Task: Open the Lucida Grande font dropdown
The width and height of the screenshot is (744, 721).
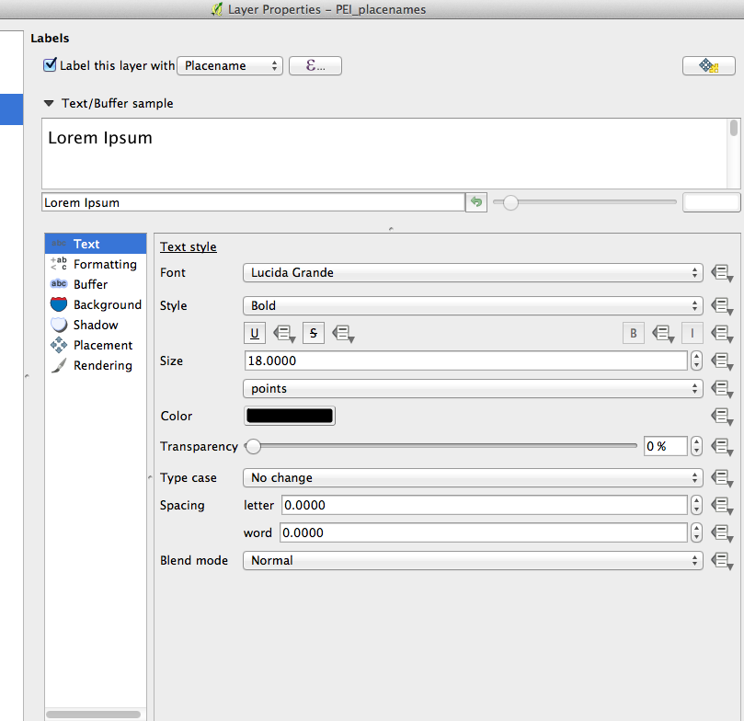Action: pos(473,273)
